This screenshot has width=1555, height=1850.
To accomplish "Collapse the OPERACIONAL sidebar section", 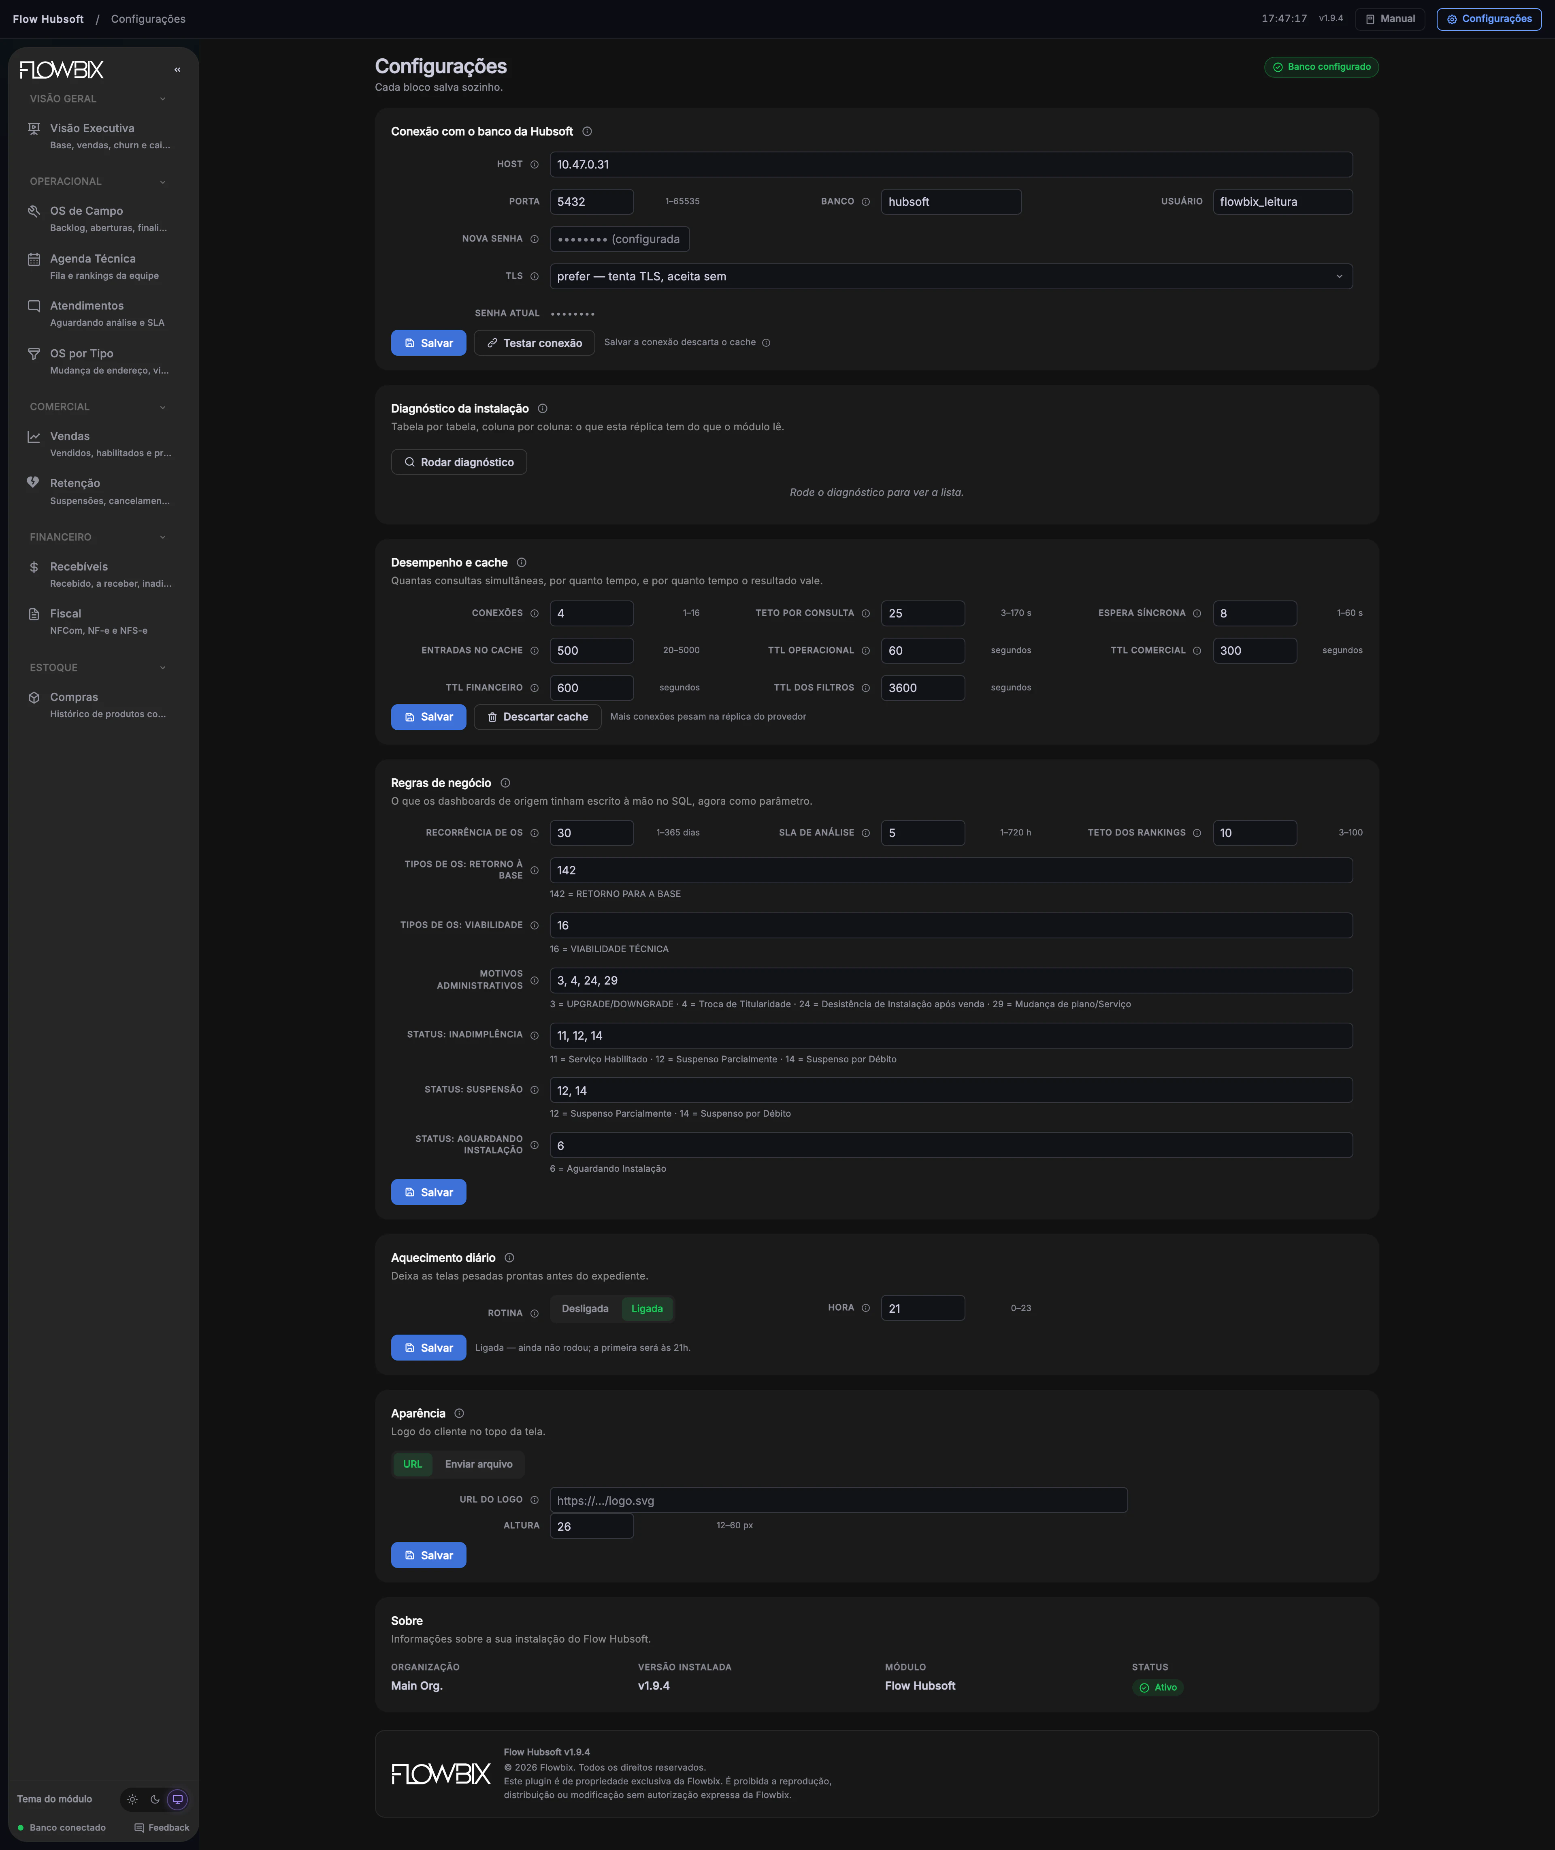I will coord(98,182).
